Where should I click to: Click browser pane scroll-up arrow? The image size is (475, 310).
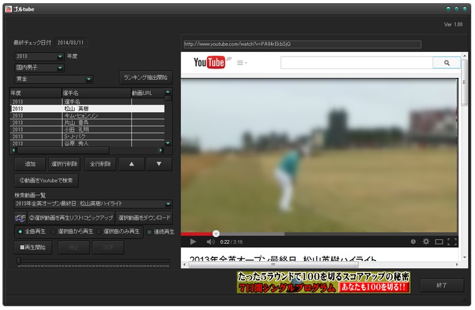464,56
